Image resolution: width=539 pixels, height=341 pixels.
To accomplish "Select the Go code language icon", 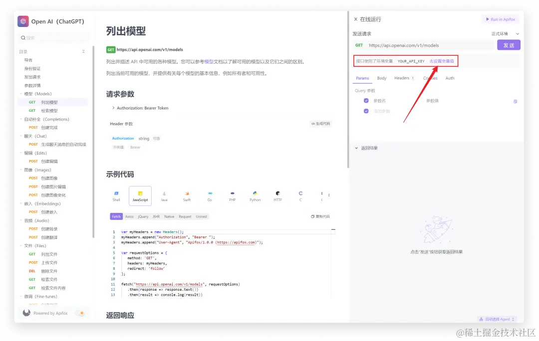I will click(210, 195).
